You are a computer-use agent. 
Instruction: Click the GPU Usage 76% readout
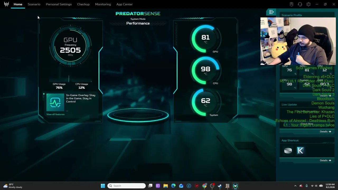pos(59,86)
